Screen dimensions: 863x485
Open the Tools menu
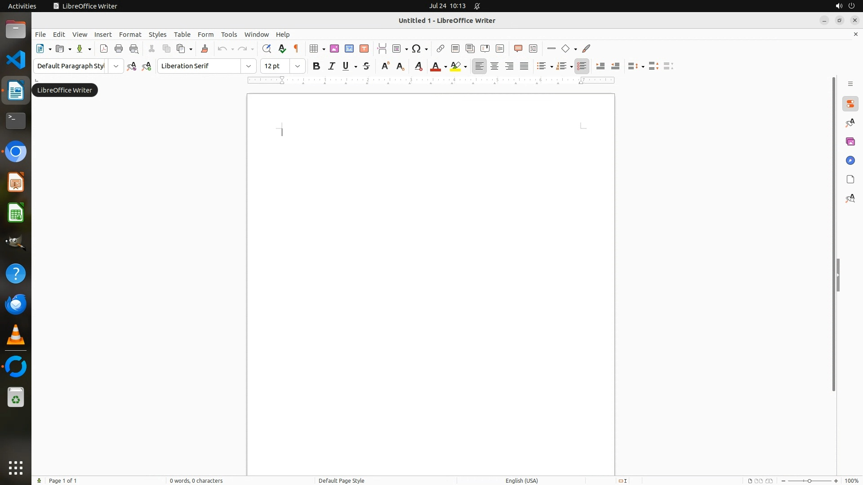pyautogui.click(x=229, y=35)
